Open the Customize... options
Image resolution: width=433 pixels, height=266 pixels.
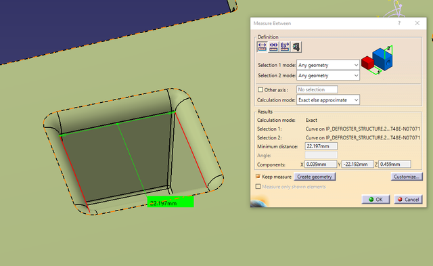click(x=407, y=177)
